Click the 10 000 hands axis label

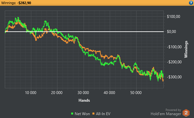click(31, 93)
